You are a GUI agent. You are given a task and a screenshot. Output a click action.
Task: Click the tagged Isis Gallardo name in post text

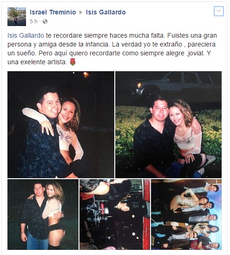(x=26, y=35)
